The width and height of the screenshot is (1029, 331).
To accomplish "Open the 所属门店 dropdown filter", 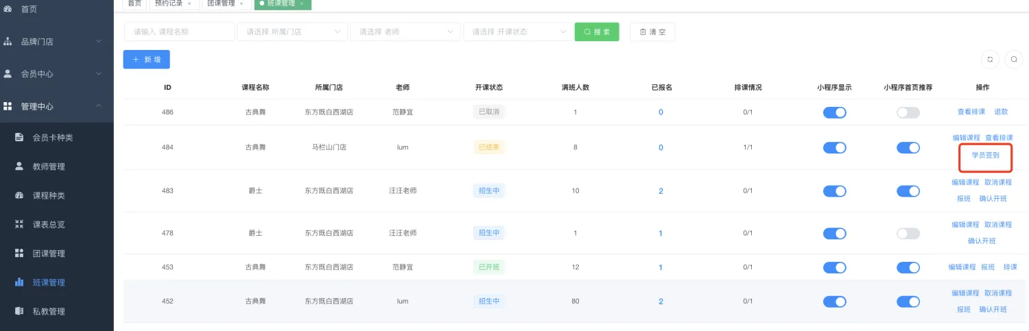I will pyautogui.click(x=292, y=32).
